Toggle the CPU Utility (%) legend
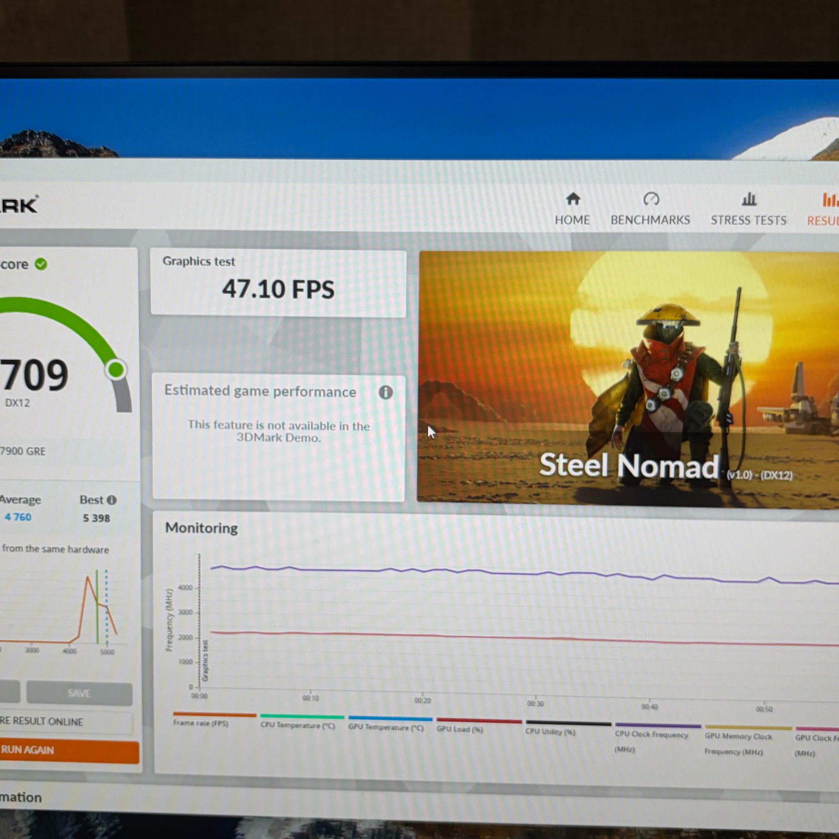The width and height of the screenshot is (839, 839). pyautogui.click(x=568, y=728)
